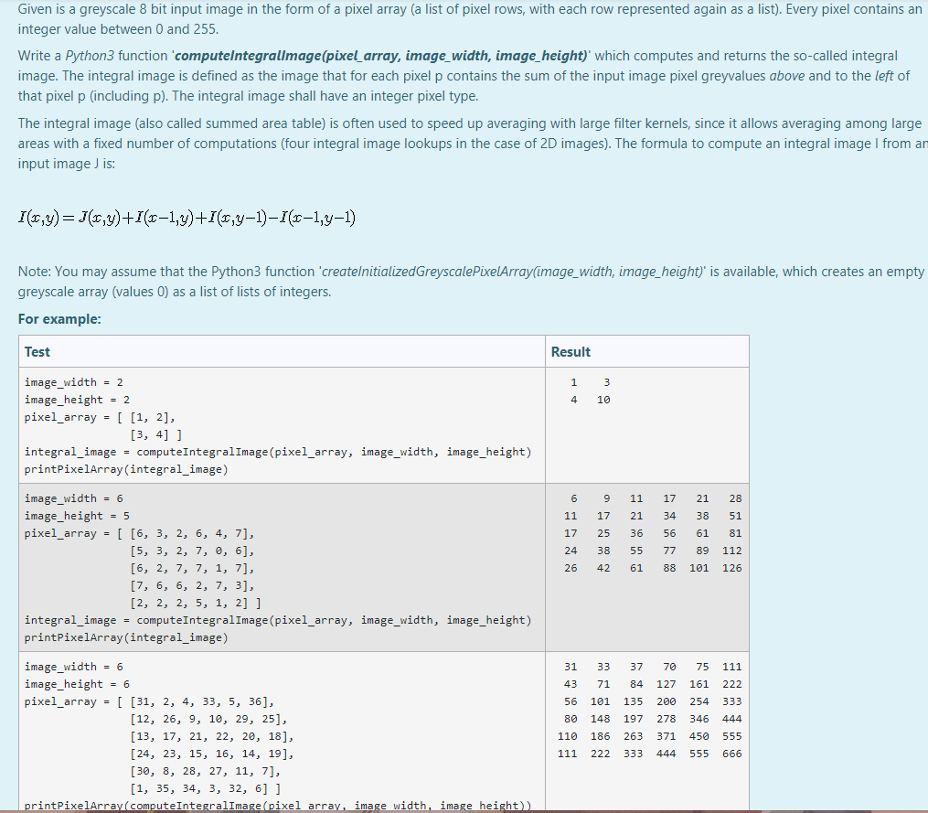The width and height of the screenshot is (928, 813).
Task: Click the italic createInitializedGreyscalePixelArray function name
Action: 512,272
